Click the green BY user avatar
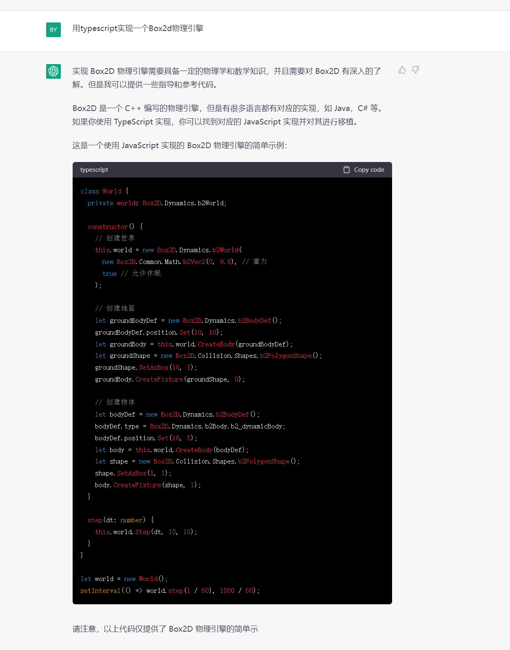Viewport: 510px width, 650px height. 53,30
